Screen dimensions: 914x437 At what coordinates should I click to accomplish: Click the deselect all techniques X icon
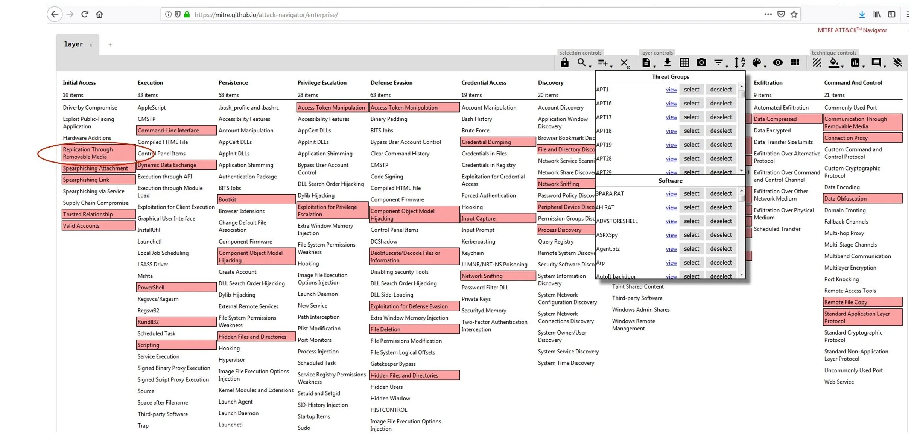point(624,63)
